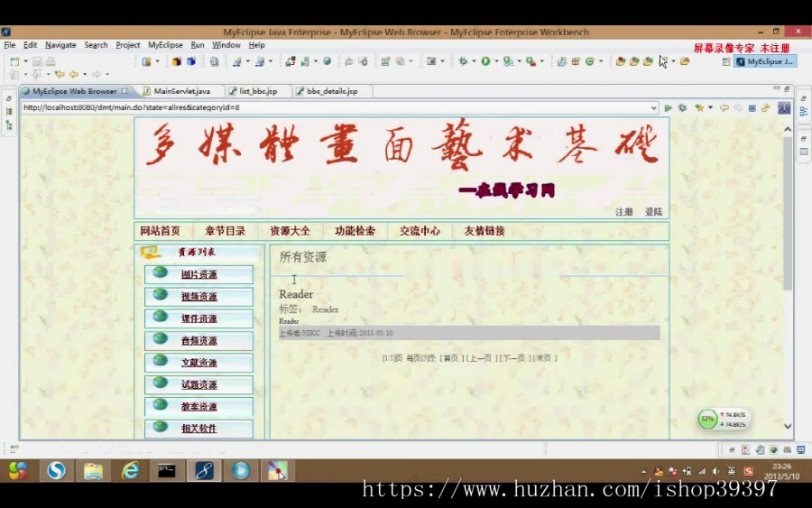
Task: Click the New file toolbar icon
Action: tap(15, 61)
